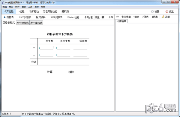This screenshot has height=117, width=180.
Task: Open the R×C列联表 option
Action: [25, 17]
